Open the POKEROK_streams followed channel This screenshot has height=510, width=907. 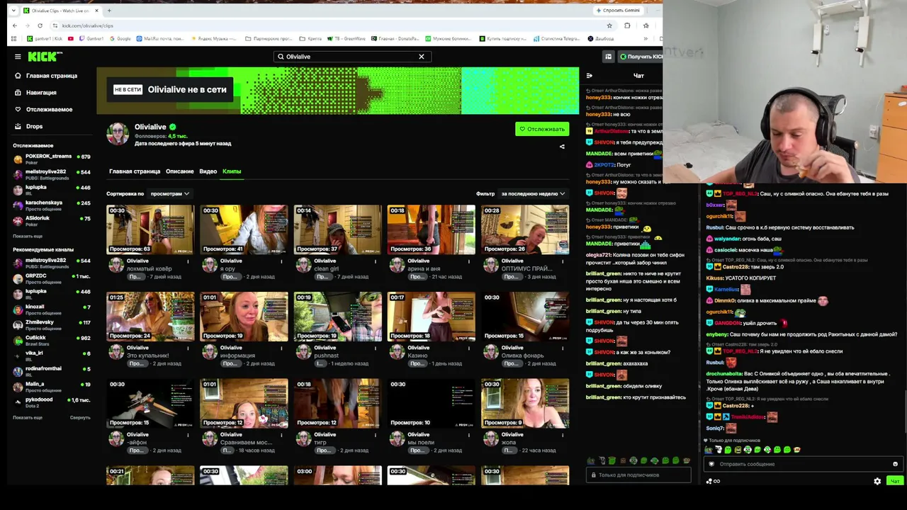(52, 159)
